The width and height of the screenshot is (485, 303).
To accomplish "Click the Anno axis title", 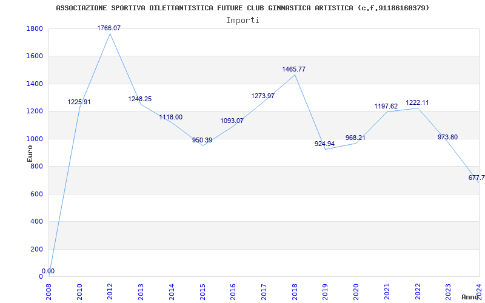I will tap(472, 297).
